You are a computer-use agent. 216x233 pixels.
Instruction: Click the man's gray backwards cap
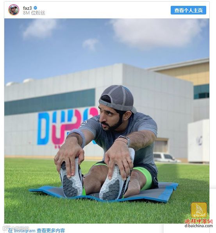point(116,98)
